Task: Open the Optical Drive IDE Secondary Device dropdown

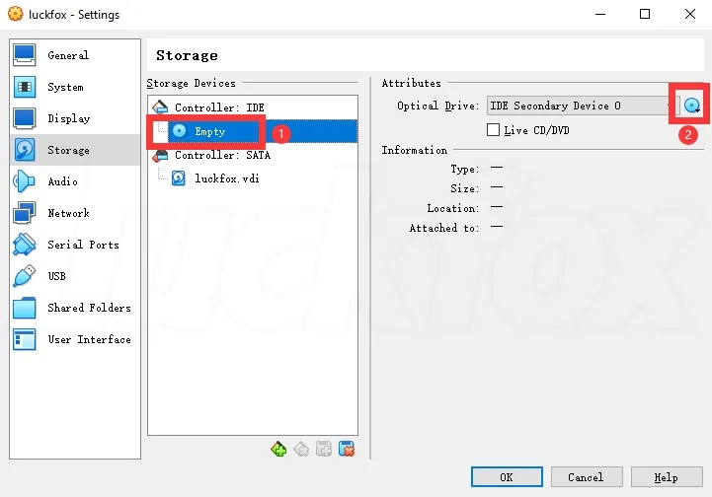Action: click(x=583, y=106)
